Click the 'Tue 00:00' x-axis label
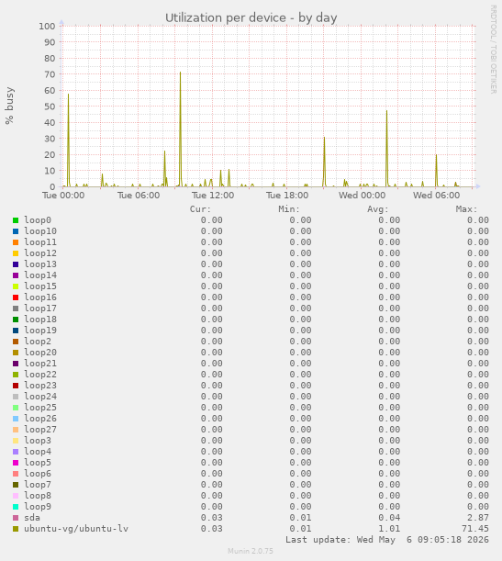Viewport: 502px width, 561px height. coord(63,196)
